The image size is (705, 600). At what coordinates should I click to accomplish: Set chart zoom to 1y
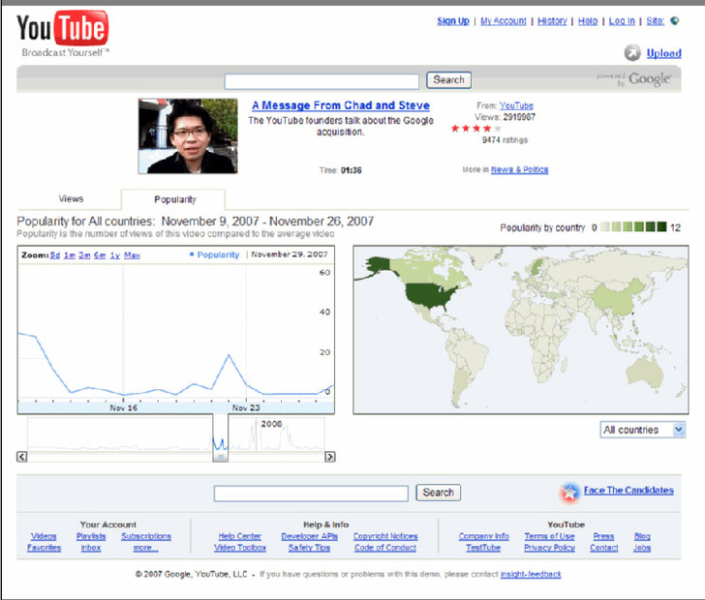pos(115,255)
